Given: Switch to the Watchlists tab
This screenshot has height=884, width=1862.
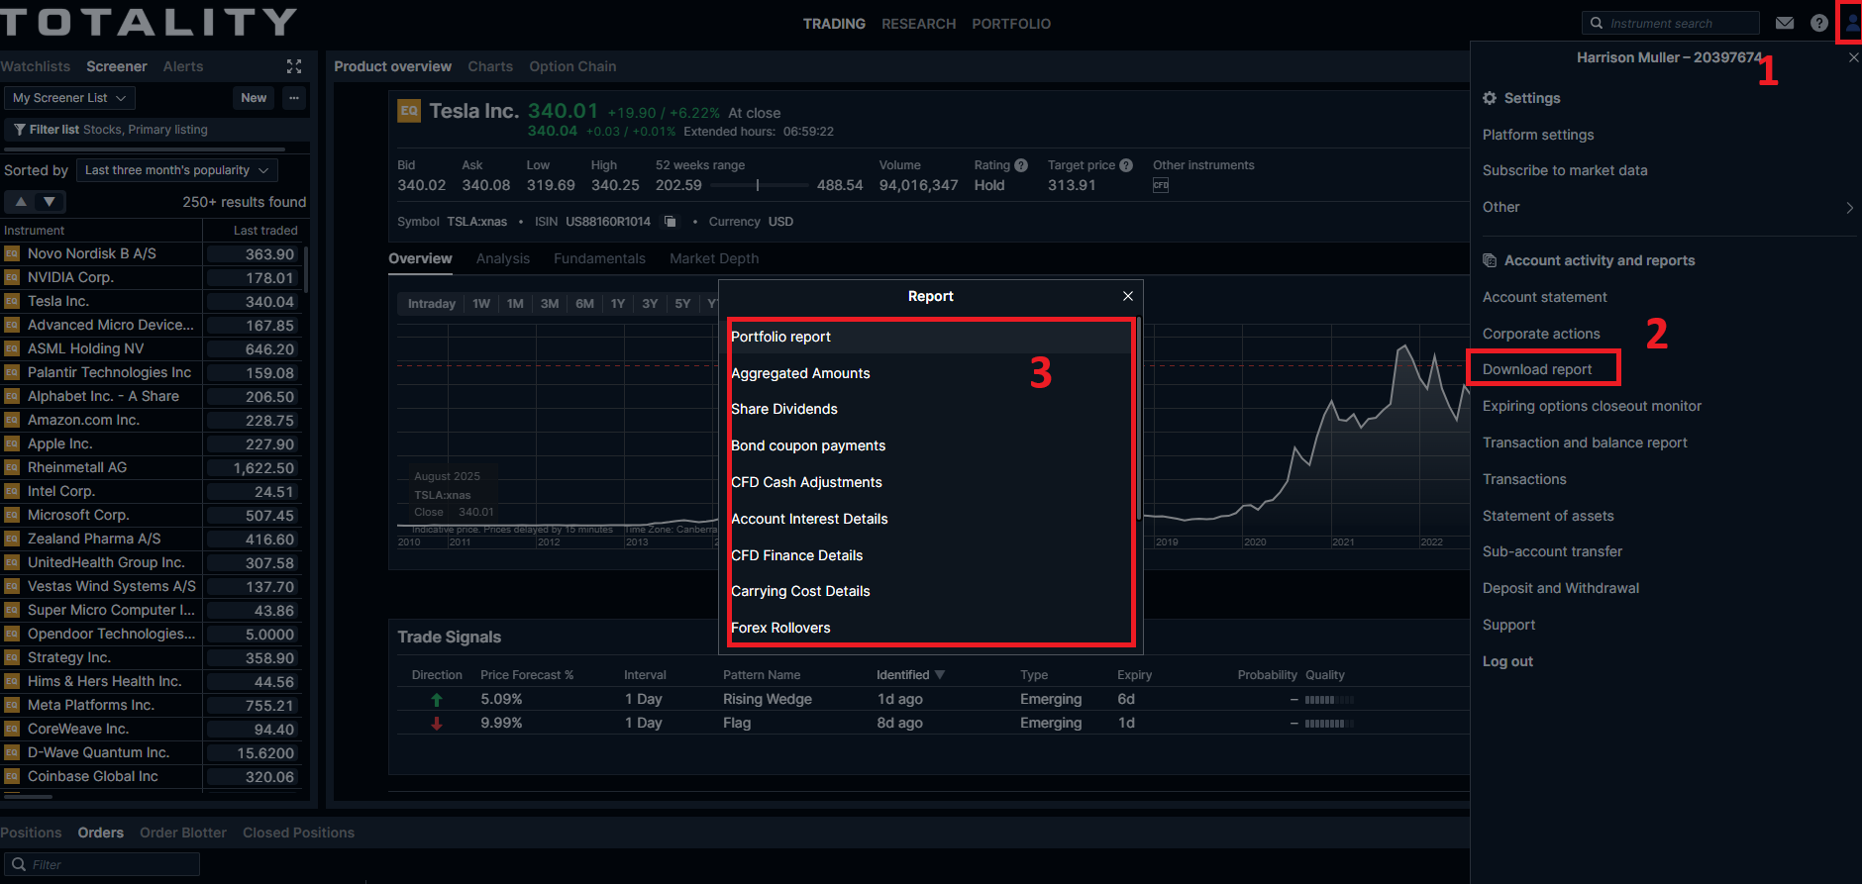Looking at the screenshot, I should pos(36,66).
